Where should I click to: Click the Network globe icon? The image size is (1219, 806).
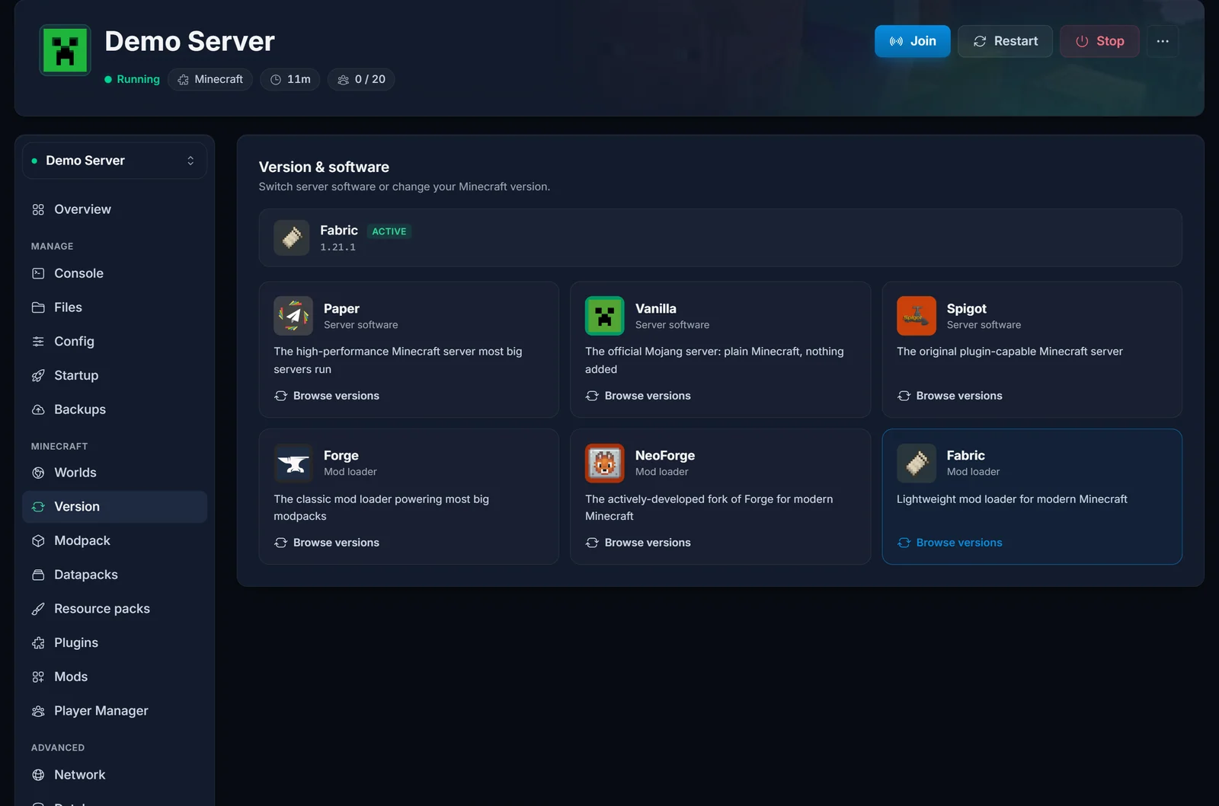pos(38,775)
